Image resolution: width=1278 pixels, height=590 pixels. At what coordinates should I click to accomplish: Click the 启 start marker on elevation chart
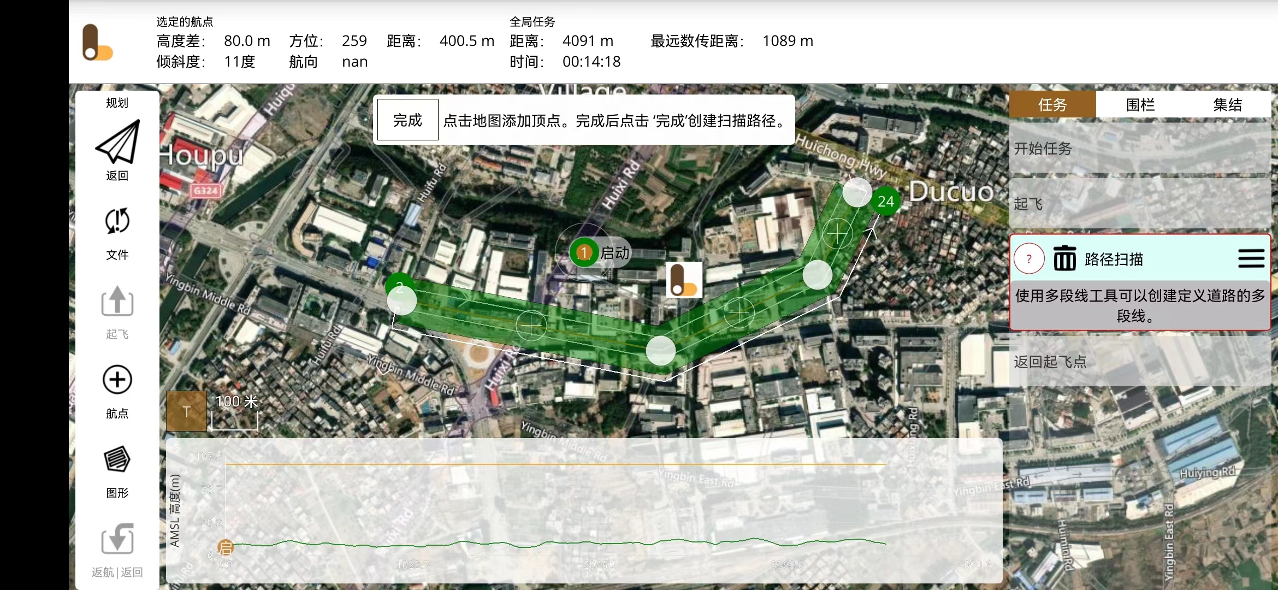pyautogui.click(x=226, y=547)
